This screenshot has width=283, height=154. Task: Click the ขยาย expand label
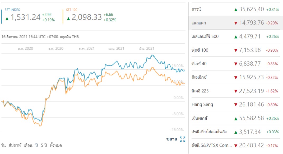tap(172, 139)
